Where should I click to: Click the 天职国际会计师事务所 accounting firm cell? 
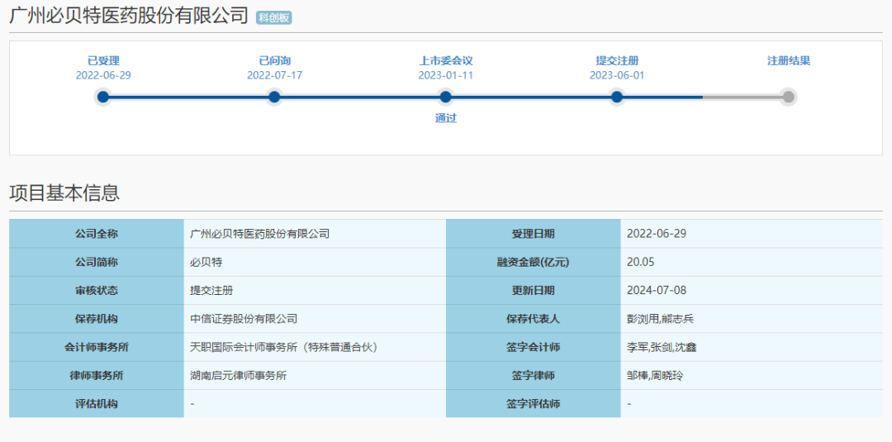(x=283, y=347)
